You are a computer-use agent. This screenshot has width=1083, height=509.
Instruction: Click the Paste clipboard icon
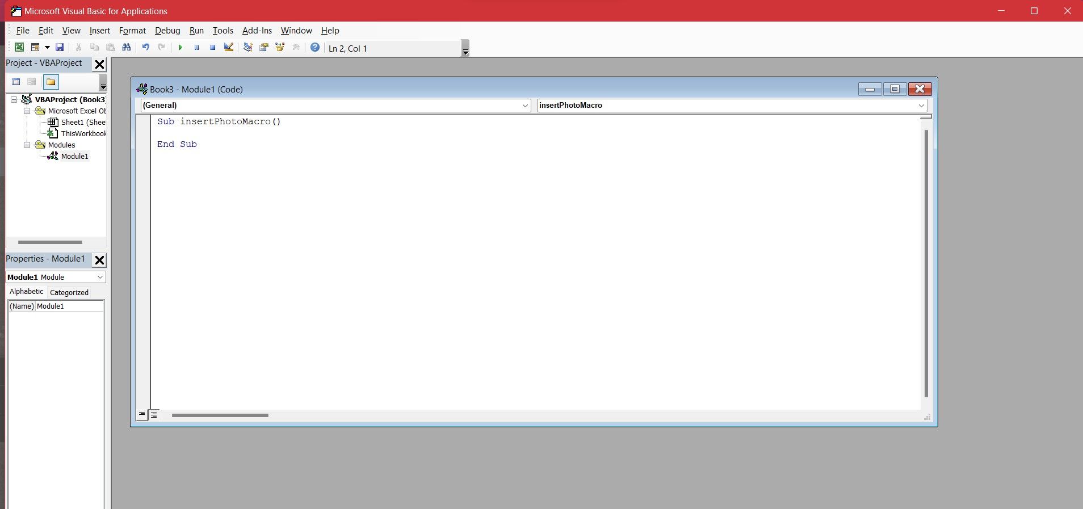[x=111, y=48]
